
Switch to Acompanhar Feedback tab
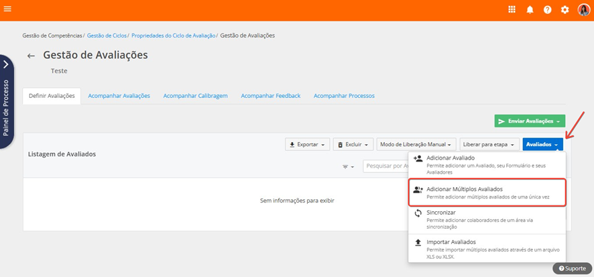270,96
